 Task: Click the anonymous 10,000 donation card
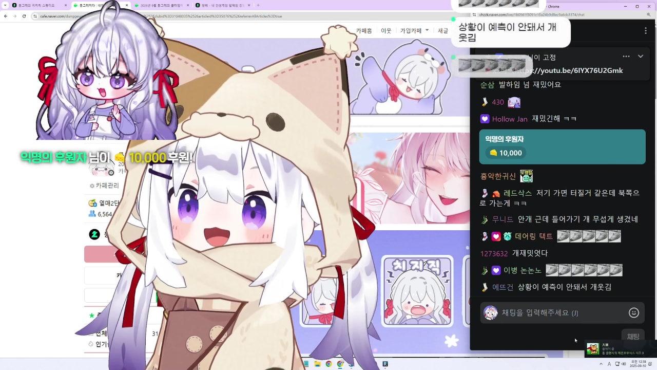pos(563,146)
